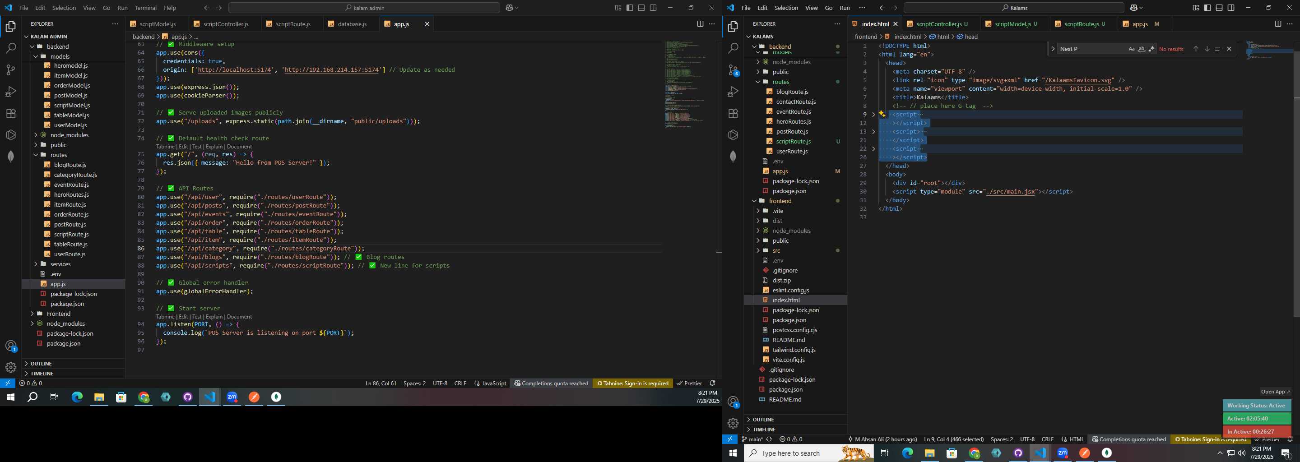Toggle Secondary Side Bar in kalam admin window
Image resolution: width=1300 pixels, height=462 pixels.
pos(653,8)
